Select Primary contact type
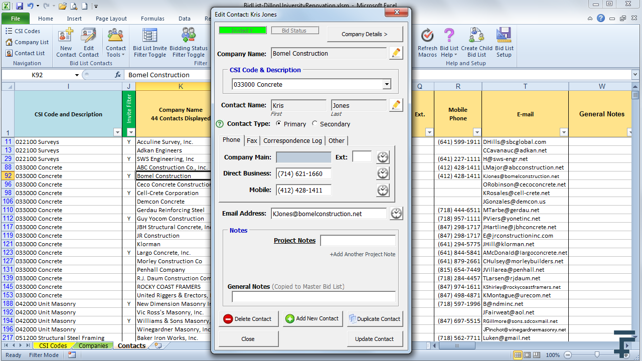 (279, 123)
